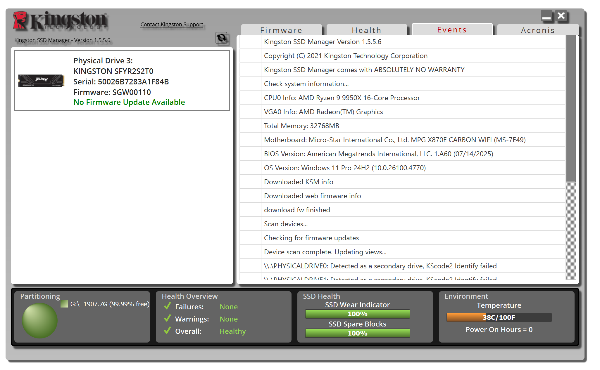Click the Kingston Technology logo
The width and height of the screenshot is (600, 370).
coord(61,21)
